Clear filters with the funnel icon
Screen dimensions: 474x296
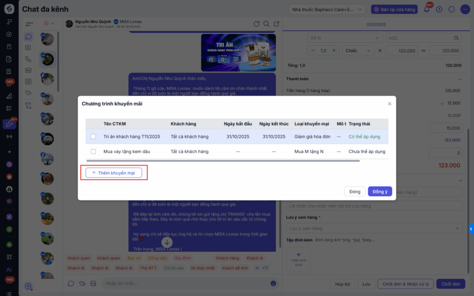(28, 105)
